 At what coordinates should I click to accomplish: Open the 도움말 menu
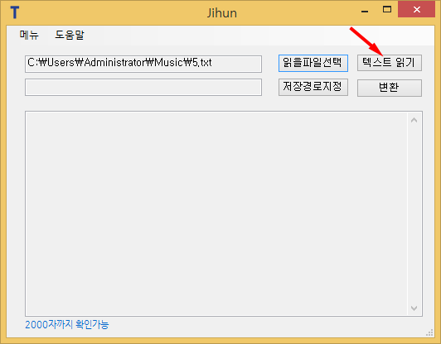point(69,35)
